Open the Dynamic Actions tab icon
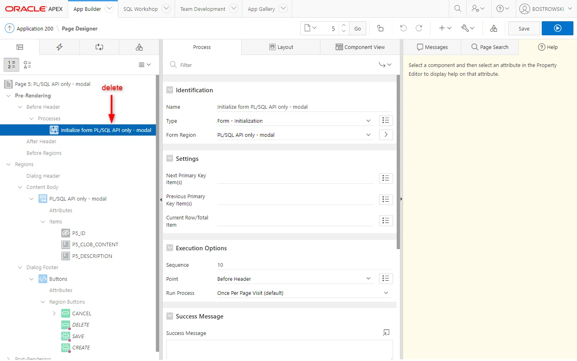The height and width of the screenshot is (361, 577). point(59,47)
